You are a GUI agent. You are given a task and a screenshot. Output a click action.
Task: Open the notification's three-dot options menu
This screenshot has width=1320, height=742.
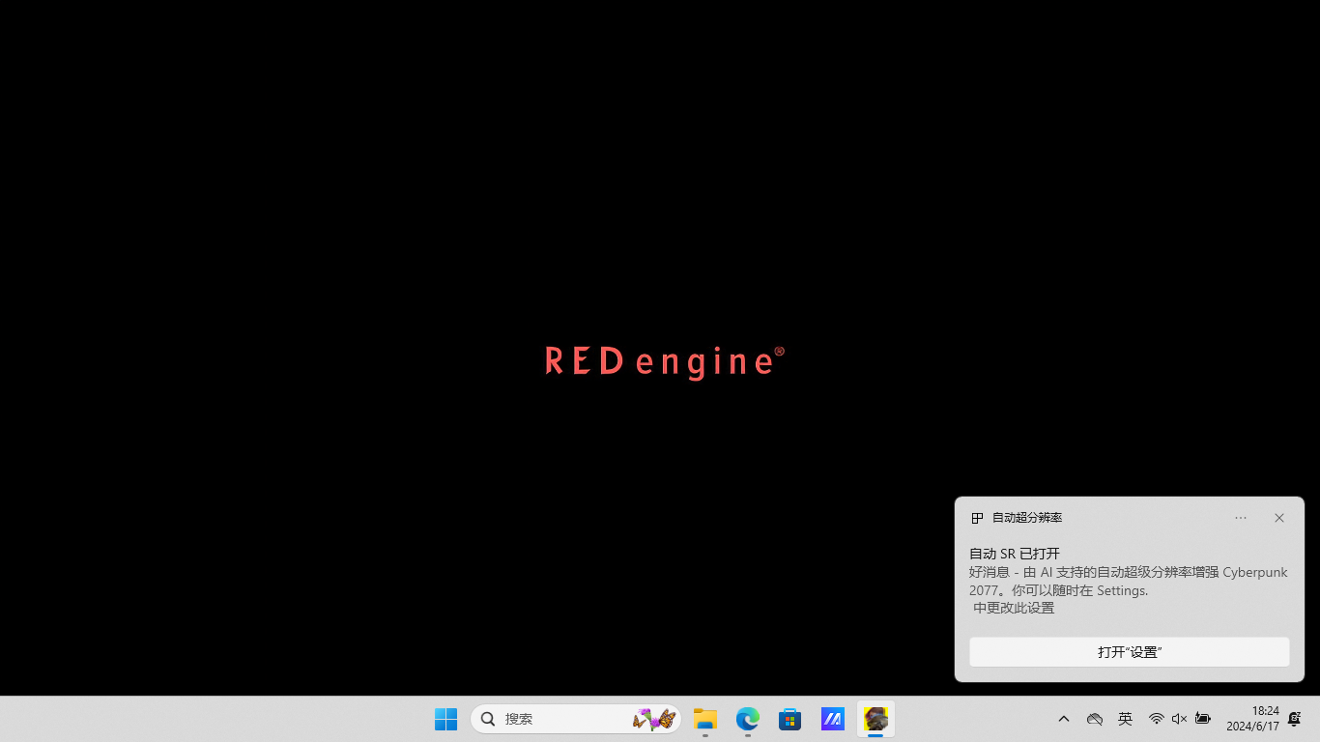(x=1241, y=518)
